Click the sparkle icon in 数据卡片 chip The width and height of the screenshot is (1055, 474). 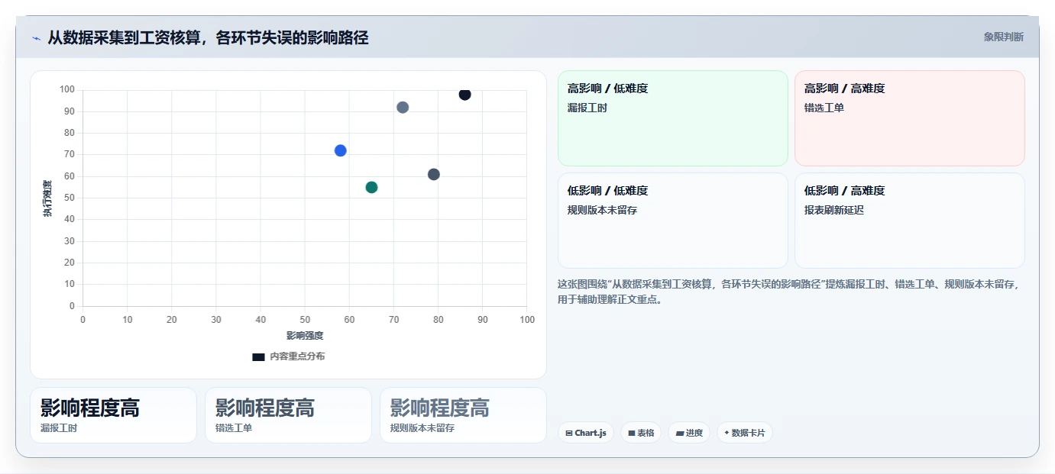point(727,433)
